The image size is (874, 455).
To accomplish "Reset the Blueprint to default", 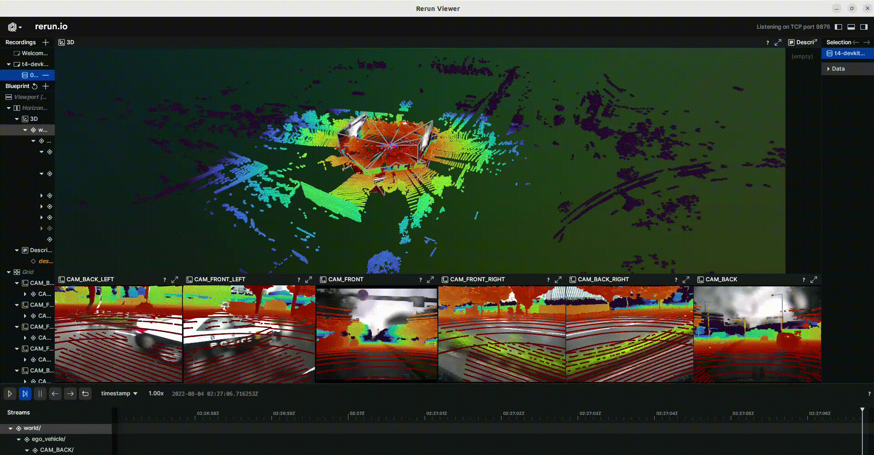I will coord(35,86).
